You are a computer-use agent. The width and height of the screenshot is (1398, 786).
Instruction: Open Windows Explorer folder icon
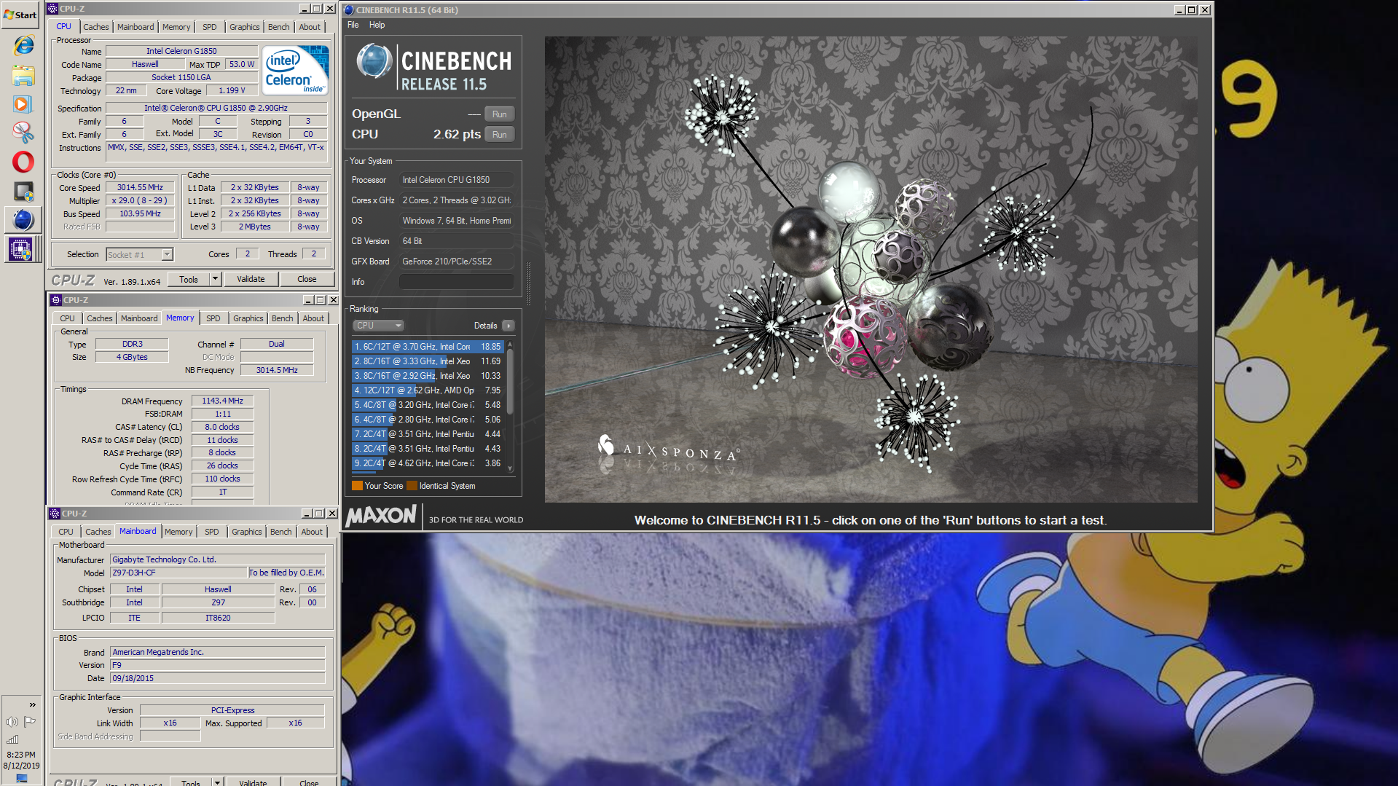click(23, 75)
